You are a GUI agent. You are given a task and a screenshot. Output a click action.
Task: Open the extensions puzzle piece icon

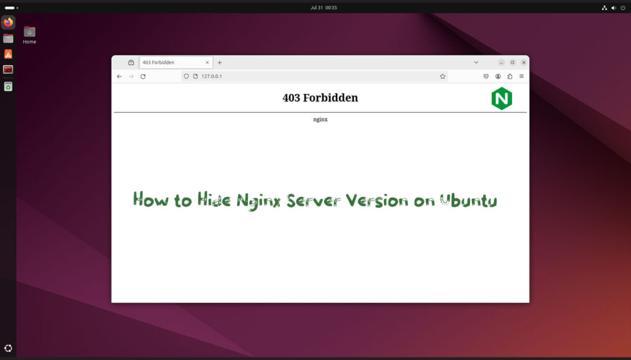(x=510, y=76)
